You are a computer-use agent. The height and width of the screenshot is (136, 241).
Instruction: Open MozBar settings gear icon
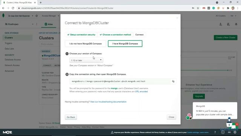(x=223, y=132)
